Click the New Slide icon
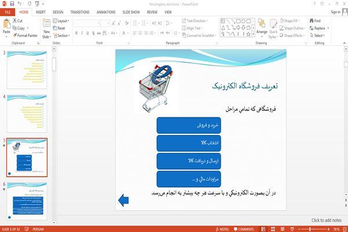 point(46,23)
